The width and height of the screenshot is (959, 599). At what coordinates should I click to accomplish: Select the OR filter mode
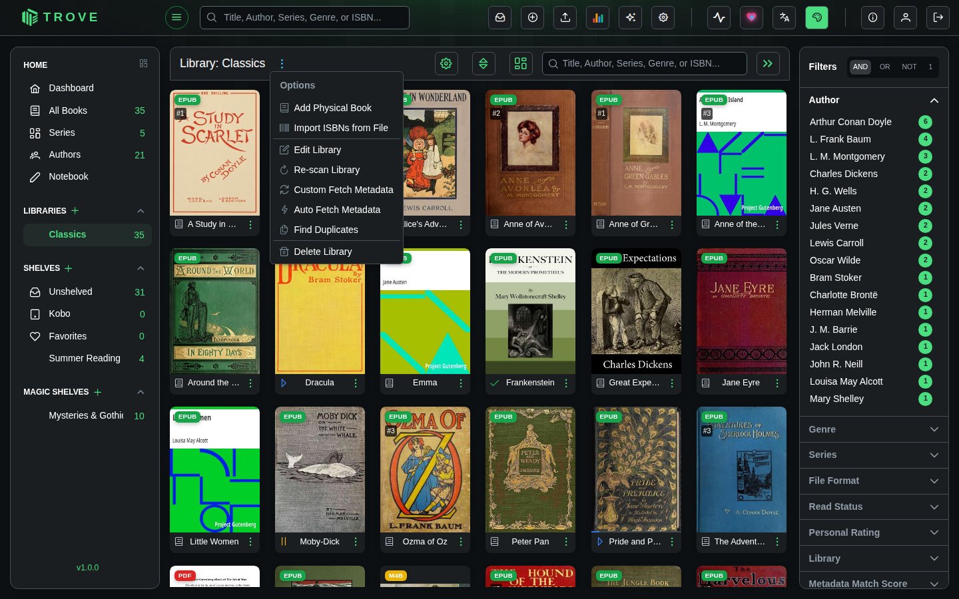(884, 67)
